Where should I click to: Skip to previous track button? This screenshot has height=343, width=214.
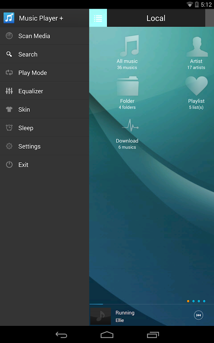tap(198, 315)
